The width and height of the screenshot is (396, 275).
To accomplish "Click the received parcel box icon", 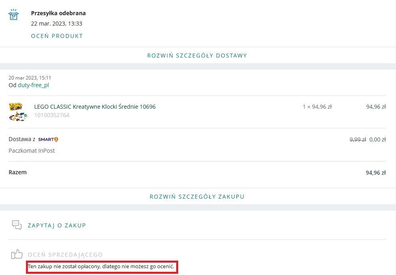I will coord(14,15).
